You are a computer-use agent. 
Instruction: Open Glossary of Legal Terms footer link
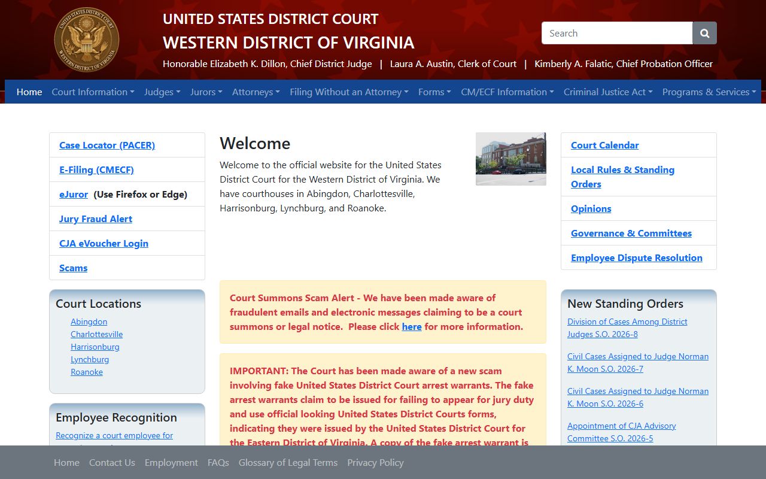[288, 462]
